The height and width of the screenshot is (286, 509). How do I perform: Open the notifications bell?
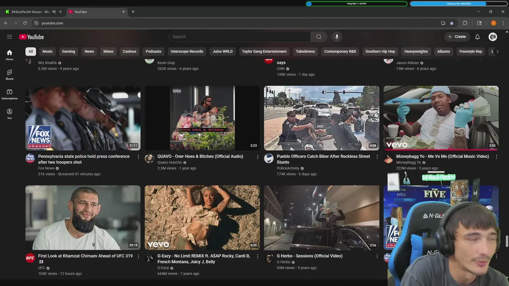pyautogui.click(x=477, y=37)
